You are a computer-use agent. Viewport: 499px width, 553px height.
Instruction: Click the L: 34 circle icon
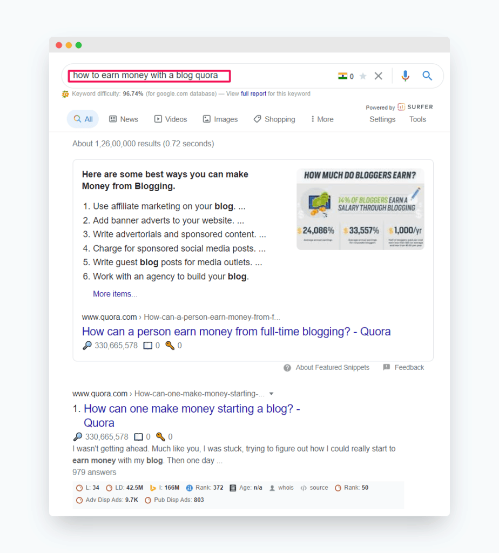click(x=79, y=488)
